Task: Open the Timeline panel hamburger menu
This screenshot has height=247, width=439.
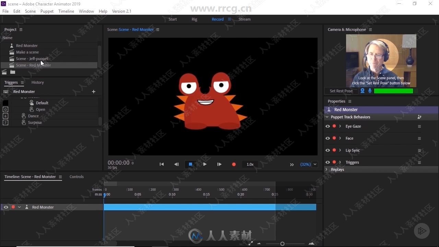Action: click(60, 177)
